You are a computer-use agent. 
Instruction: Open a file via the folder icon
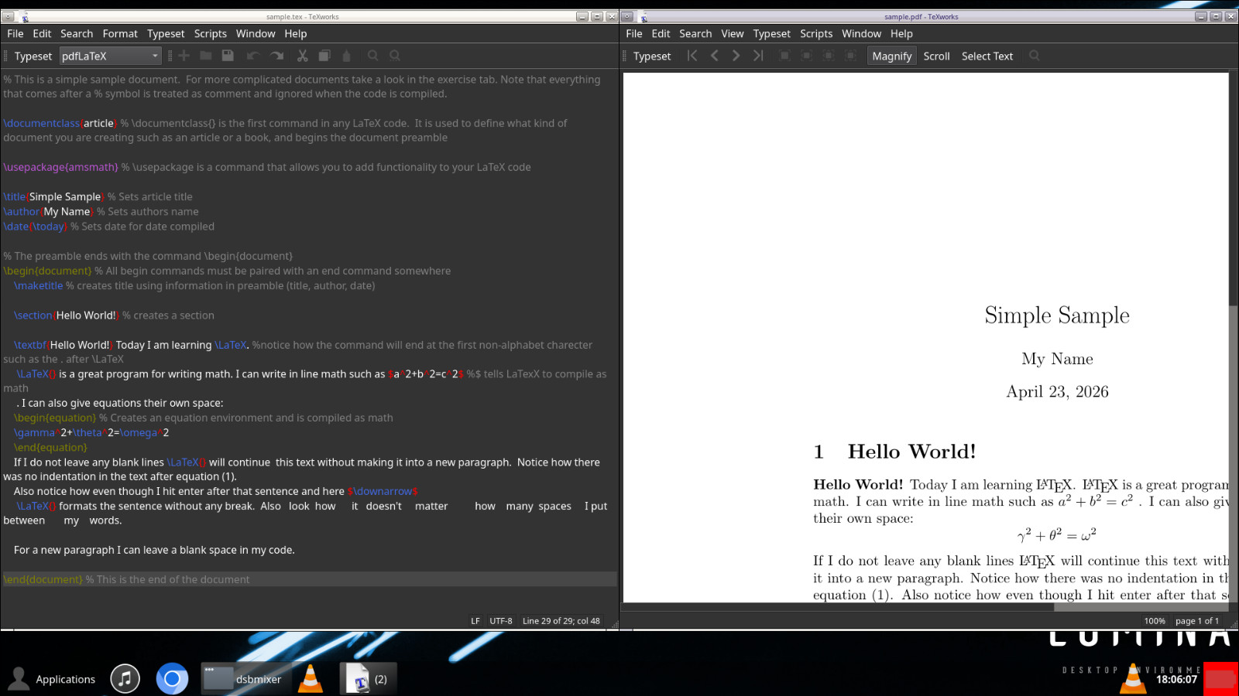(x=206, y=56)
